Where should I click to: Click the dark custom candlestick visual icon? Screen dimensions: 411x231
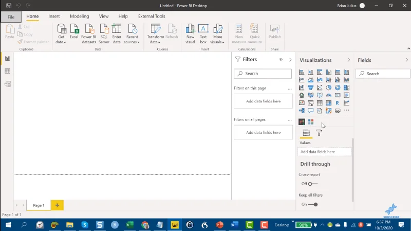tap(302, 122)
